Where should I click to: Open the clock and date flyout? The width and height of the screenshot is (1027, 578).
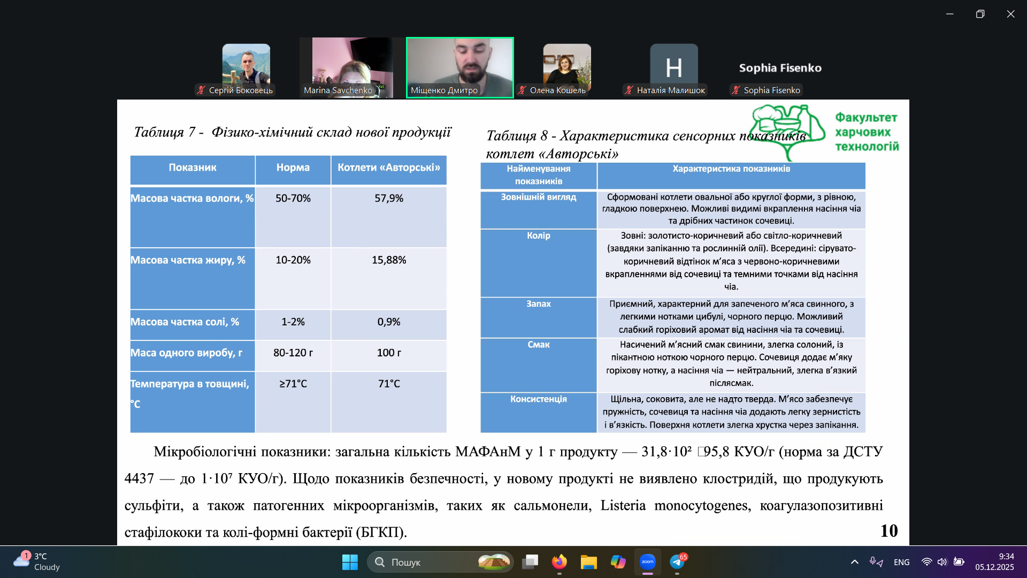[x=994, y=561]
